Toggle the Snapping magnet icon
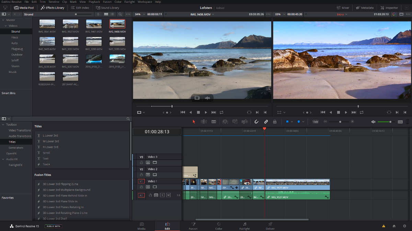The image size is (412, 231). tap(256, 121)
